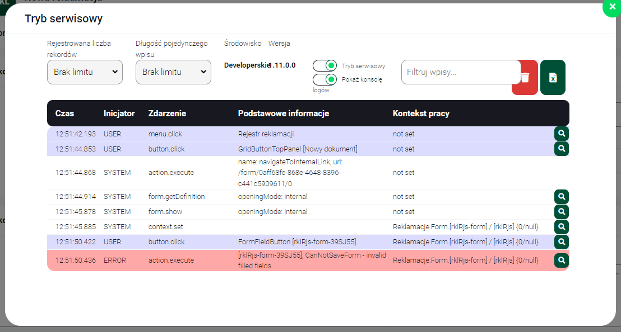The height and width of the screenshot is (332, 621).
Task: Click the Kontekst pracy column header
Action: [x=421, y=113]
